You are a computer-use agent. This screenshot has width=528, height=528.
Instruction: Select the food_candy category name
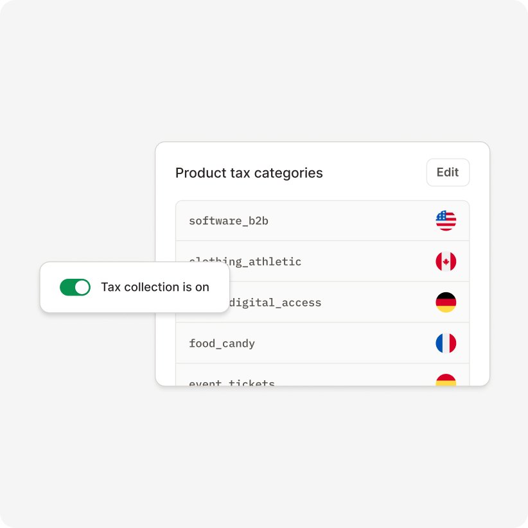pyautogui.click(x=222, y=344)
